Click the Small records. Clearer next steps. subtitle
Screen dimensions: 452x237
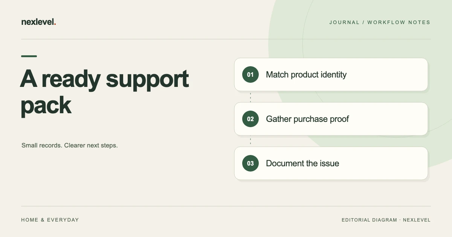pos(70,145)
